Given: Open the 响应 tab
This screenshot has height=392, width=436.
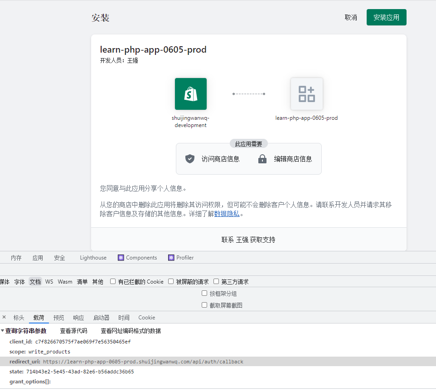Looking at the screenshot, I should [78, 318].
